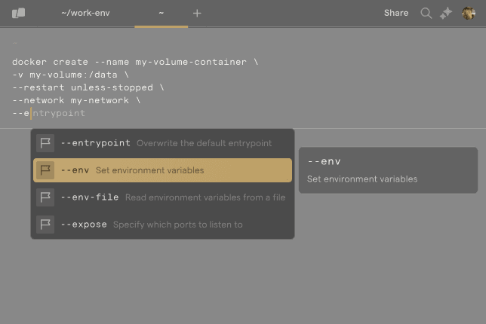486x324 pixels.
Task: Choose the --env suggestion
Action: point(162,170)
